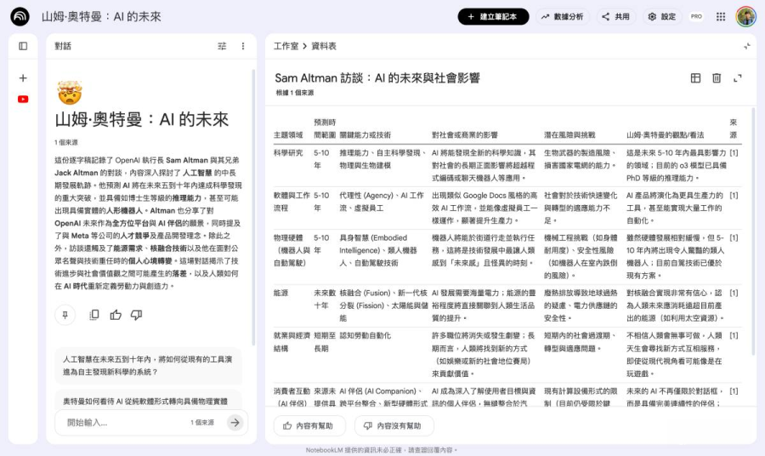Click the NotebookLM logo icon
Viewport: 765px width, 456px height.
[x=20, y=17]
